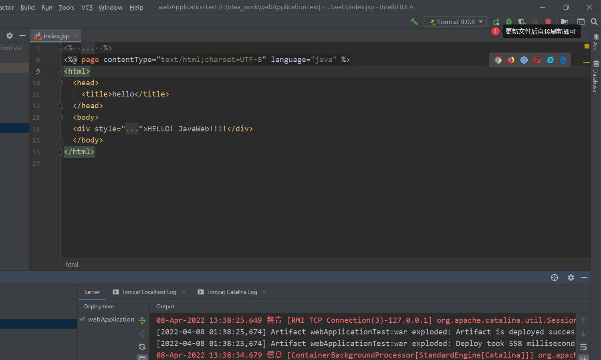Select the webApplication deployment item
The width and height of the screenshot is (601, 360).
107,319
